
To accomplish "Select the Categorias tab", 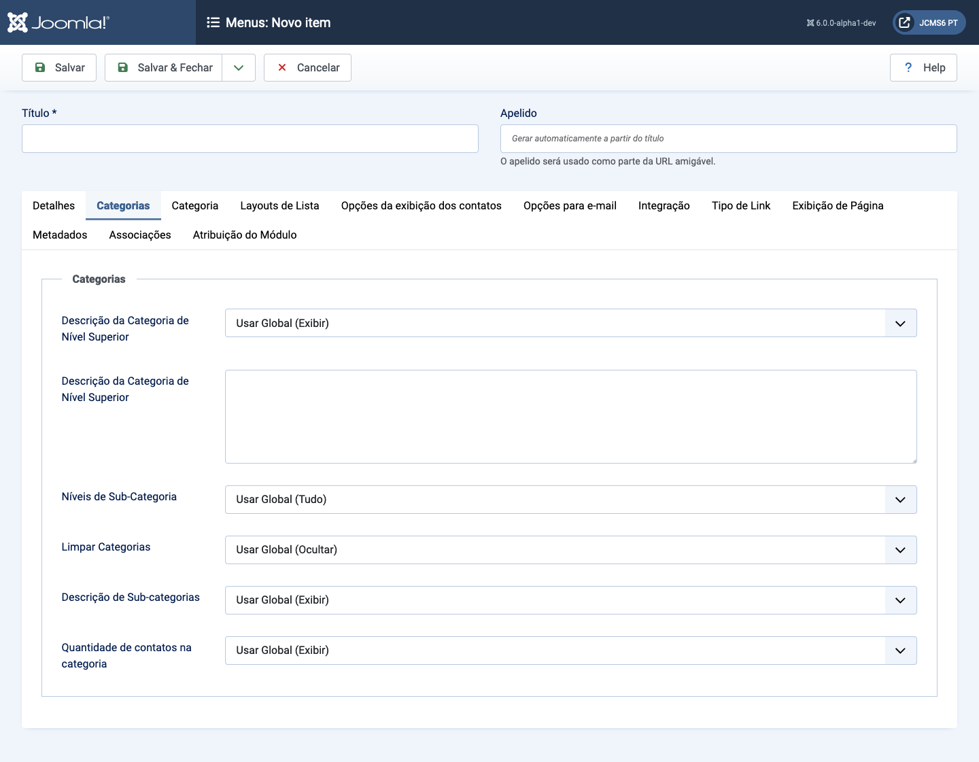I will pyautogui.click(x=123, y=205).
